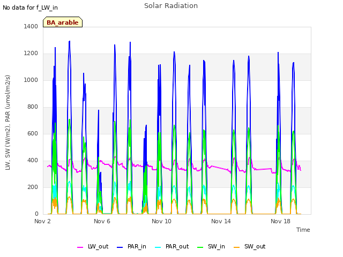This screenshot has height=257, width=343.
Task: Select the Solar Radiation chart title
Action: pos(171,6)
